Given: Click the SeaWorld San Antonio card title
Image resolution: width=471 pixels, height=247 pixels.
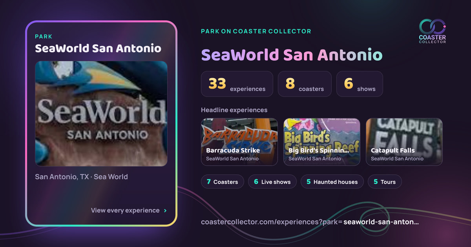Looking at the screenshot, I should (98, 48).
